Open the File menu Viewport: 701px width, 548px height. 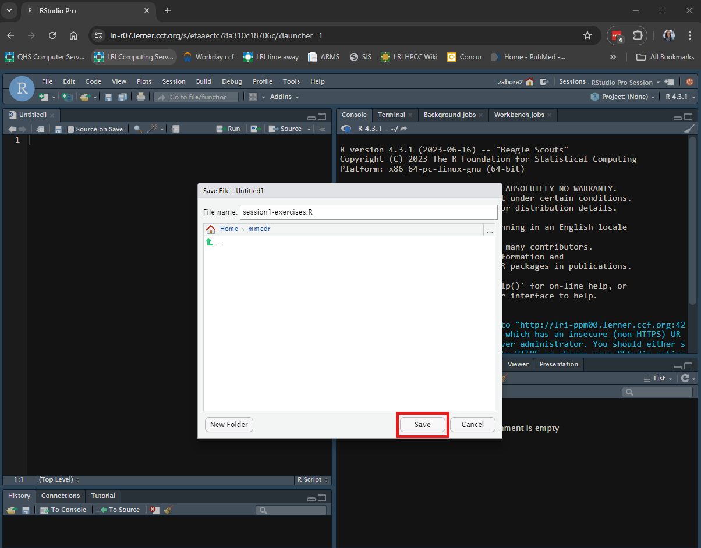point(47,81)
